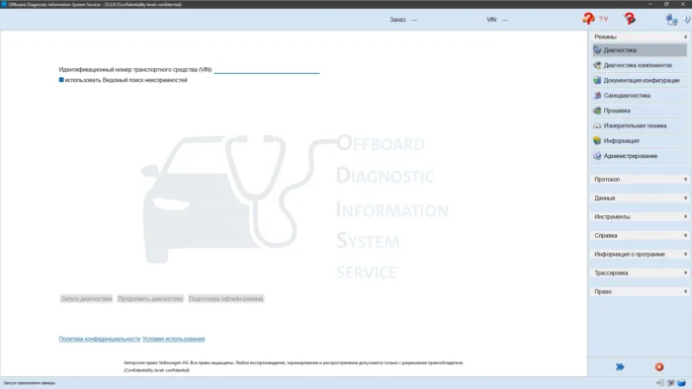
Task: Switch to Самодиагностика mode
Action: click(640, 95)
